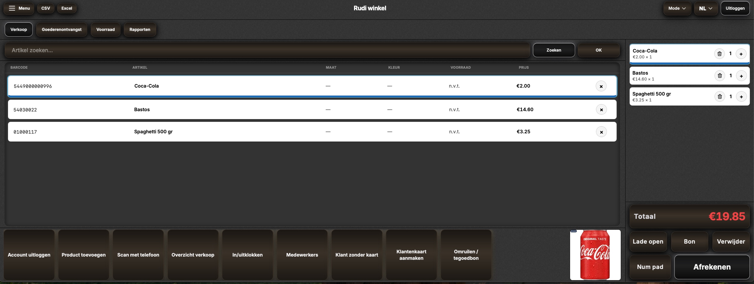The width and height of the screenshot is (754, 284).
Task: Open the hamburger Menu button
Action: click(19, 8)
